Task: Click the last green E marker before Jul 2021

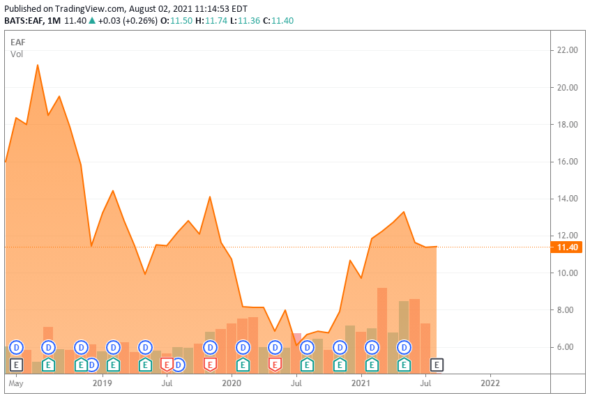Action: [x=404, y=365]
